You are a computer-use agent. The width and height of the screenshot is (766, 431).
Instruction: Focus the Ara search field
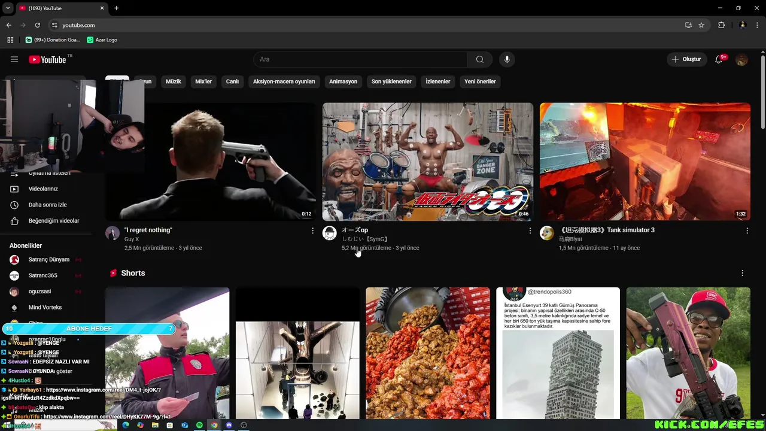pyautogui.click(x=360, y=59)
